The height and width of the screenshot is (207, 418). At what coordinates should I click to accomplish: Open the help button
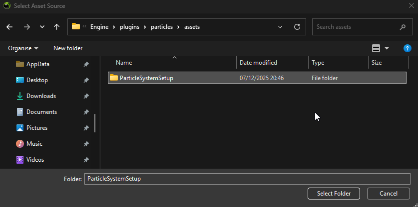[x=407, y=48]
